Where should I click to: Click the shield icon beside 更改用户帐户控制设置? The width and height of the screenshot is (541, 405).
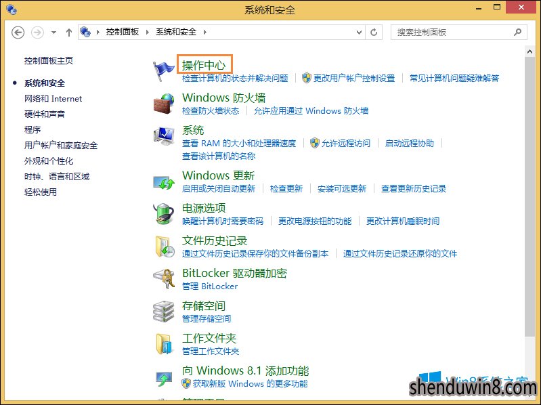(x=306, y=78)
